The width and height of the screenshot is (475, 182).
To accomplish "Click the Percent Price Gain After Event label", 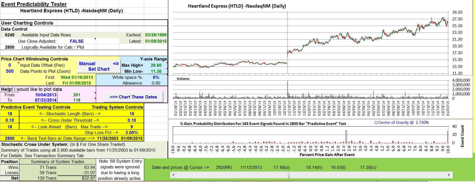I will click(x=327, y=155).
